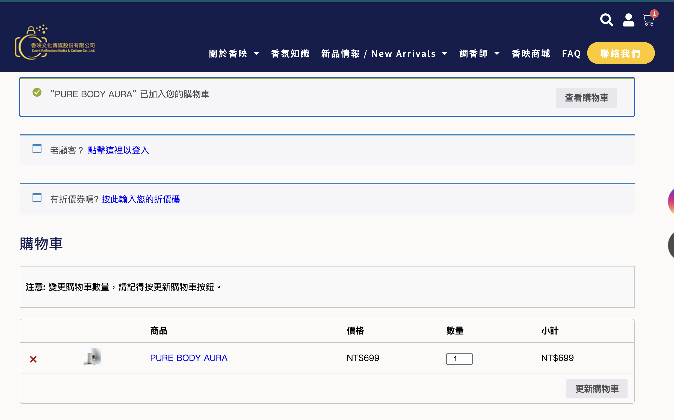Click the green checkmark success icon
The width and height of the screenshot is (674, 420).
[x=37, y=92]
